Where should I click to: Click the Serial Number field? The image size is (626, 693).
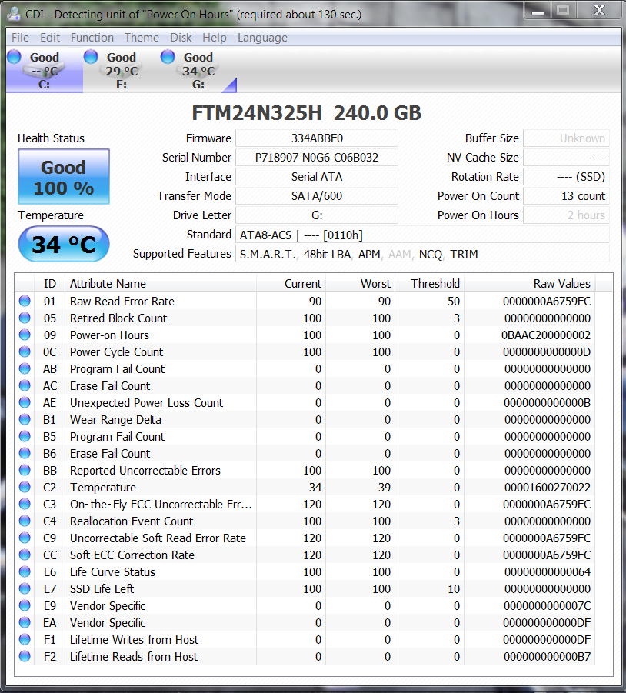click(x=316, y=158)
